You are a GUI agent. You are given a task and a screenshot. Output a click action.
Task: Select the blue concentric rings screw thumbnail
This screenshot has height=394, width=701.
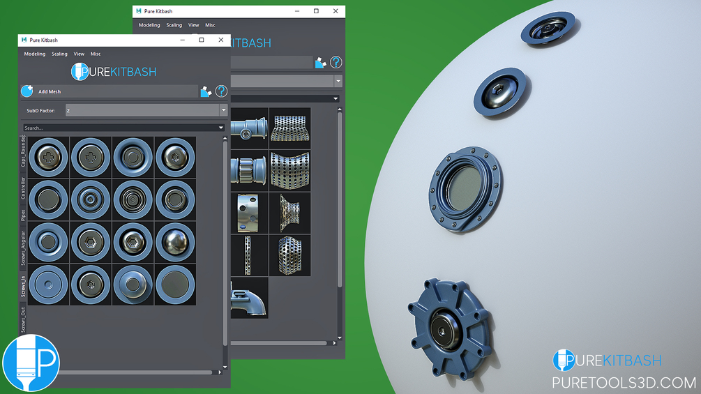point(90,199)
